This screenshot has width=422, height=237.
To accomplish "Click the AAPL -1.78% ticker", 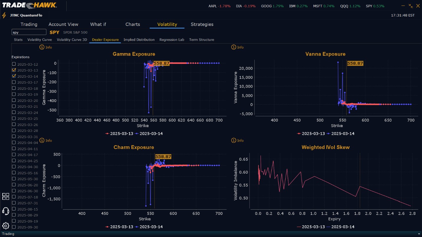I will [220, 6].
